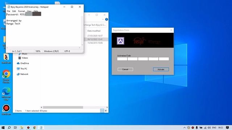Open File Explorer from taskbar
Screen dimensions: 232x130
tap(22, 127)
